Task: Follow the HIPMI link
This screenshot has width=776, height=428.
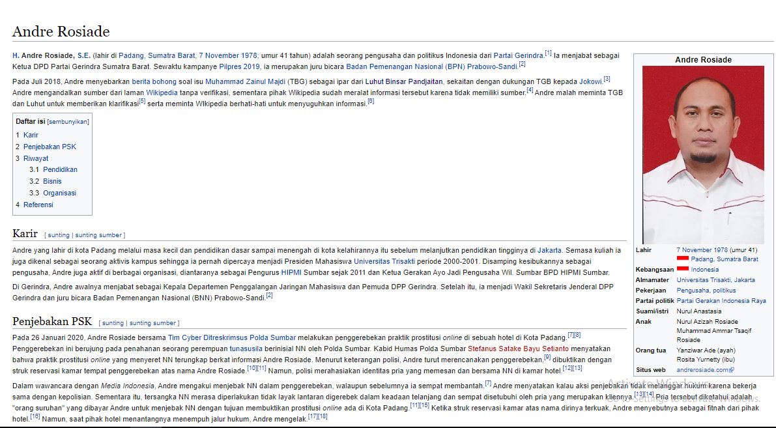Action: point(291,272)
